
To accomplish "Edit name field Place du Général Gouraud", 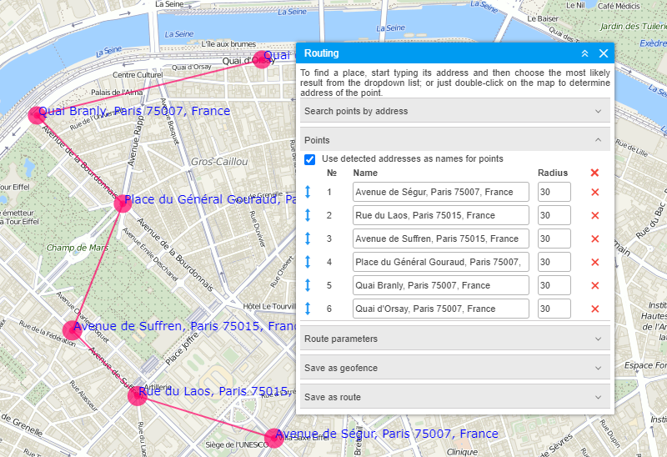I will [x=441, y=262].
